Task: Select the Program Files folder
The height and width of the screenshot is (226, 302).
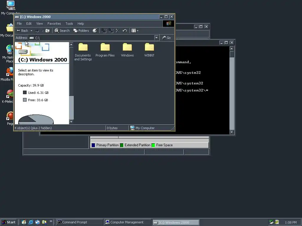Action: tap(105, 50)
